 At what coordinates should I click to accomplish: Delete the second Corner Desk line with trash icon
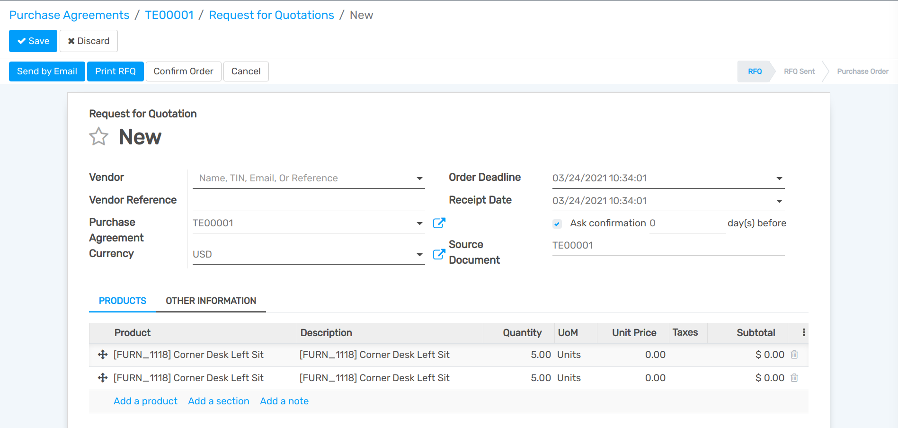tap(794, 377)
